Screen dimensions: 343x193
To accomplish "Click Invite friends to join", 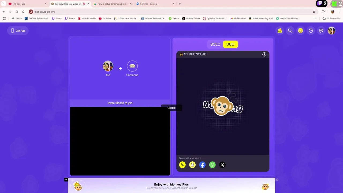I will (120, 103).
